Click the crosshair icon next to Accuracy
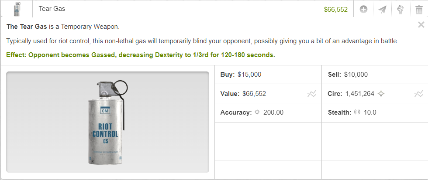This screenshot has height=180, width=428. tap(257, 112)
